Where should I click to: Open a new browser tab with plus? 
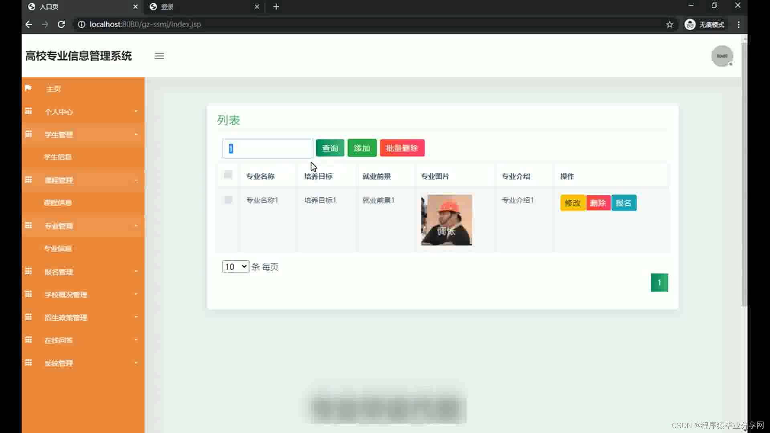(x=276, y=7)
